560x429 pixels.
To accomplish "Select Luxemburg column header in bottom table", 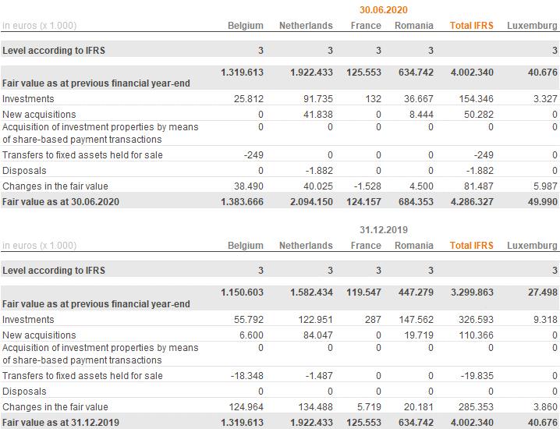I will point(532,246).
